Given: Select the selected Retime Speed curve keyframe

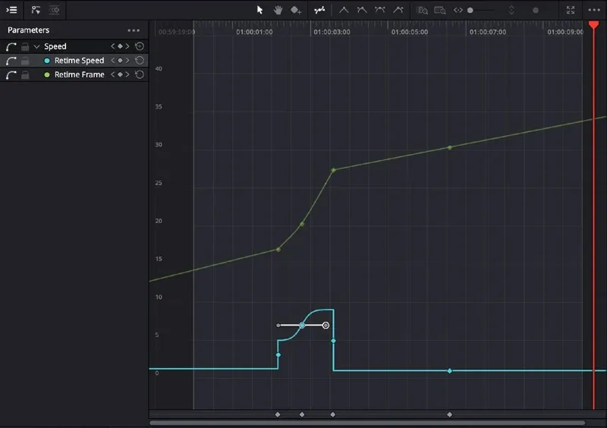Looking at the screenshot, I should pos(302,326).
